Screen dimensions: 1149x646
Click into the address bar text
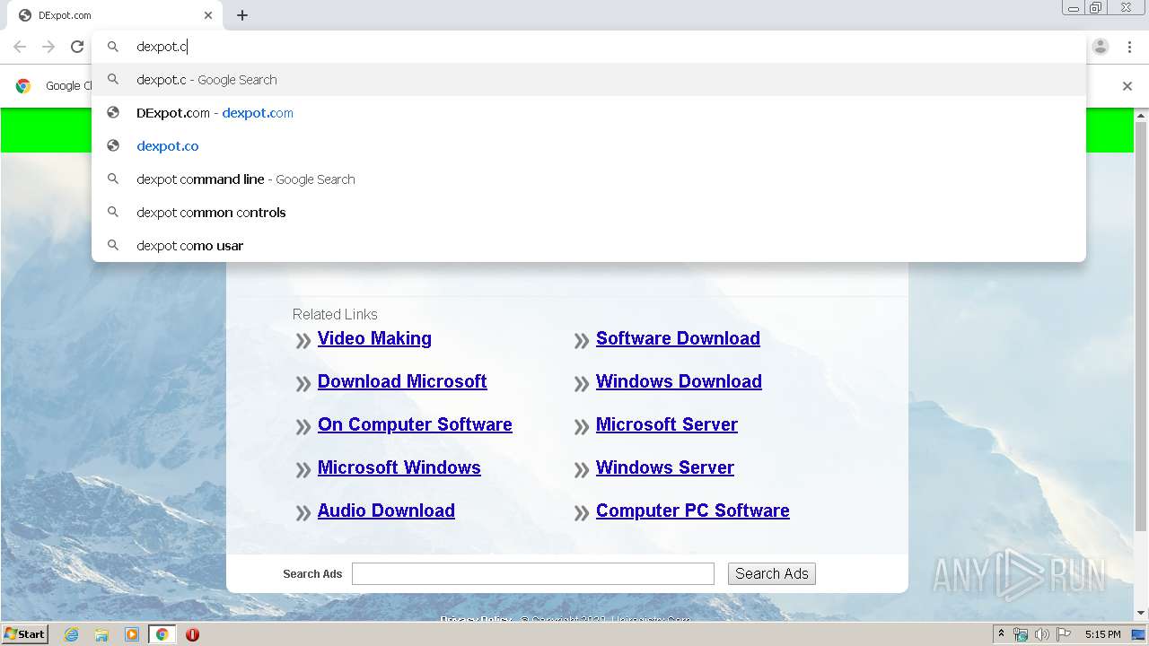click(162, 47)
